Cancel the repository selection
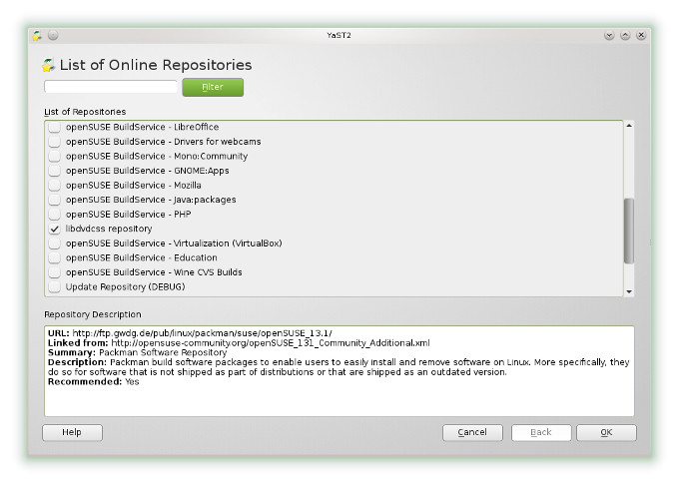679x485 pixels. click(x=472, y=432)
